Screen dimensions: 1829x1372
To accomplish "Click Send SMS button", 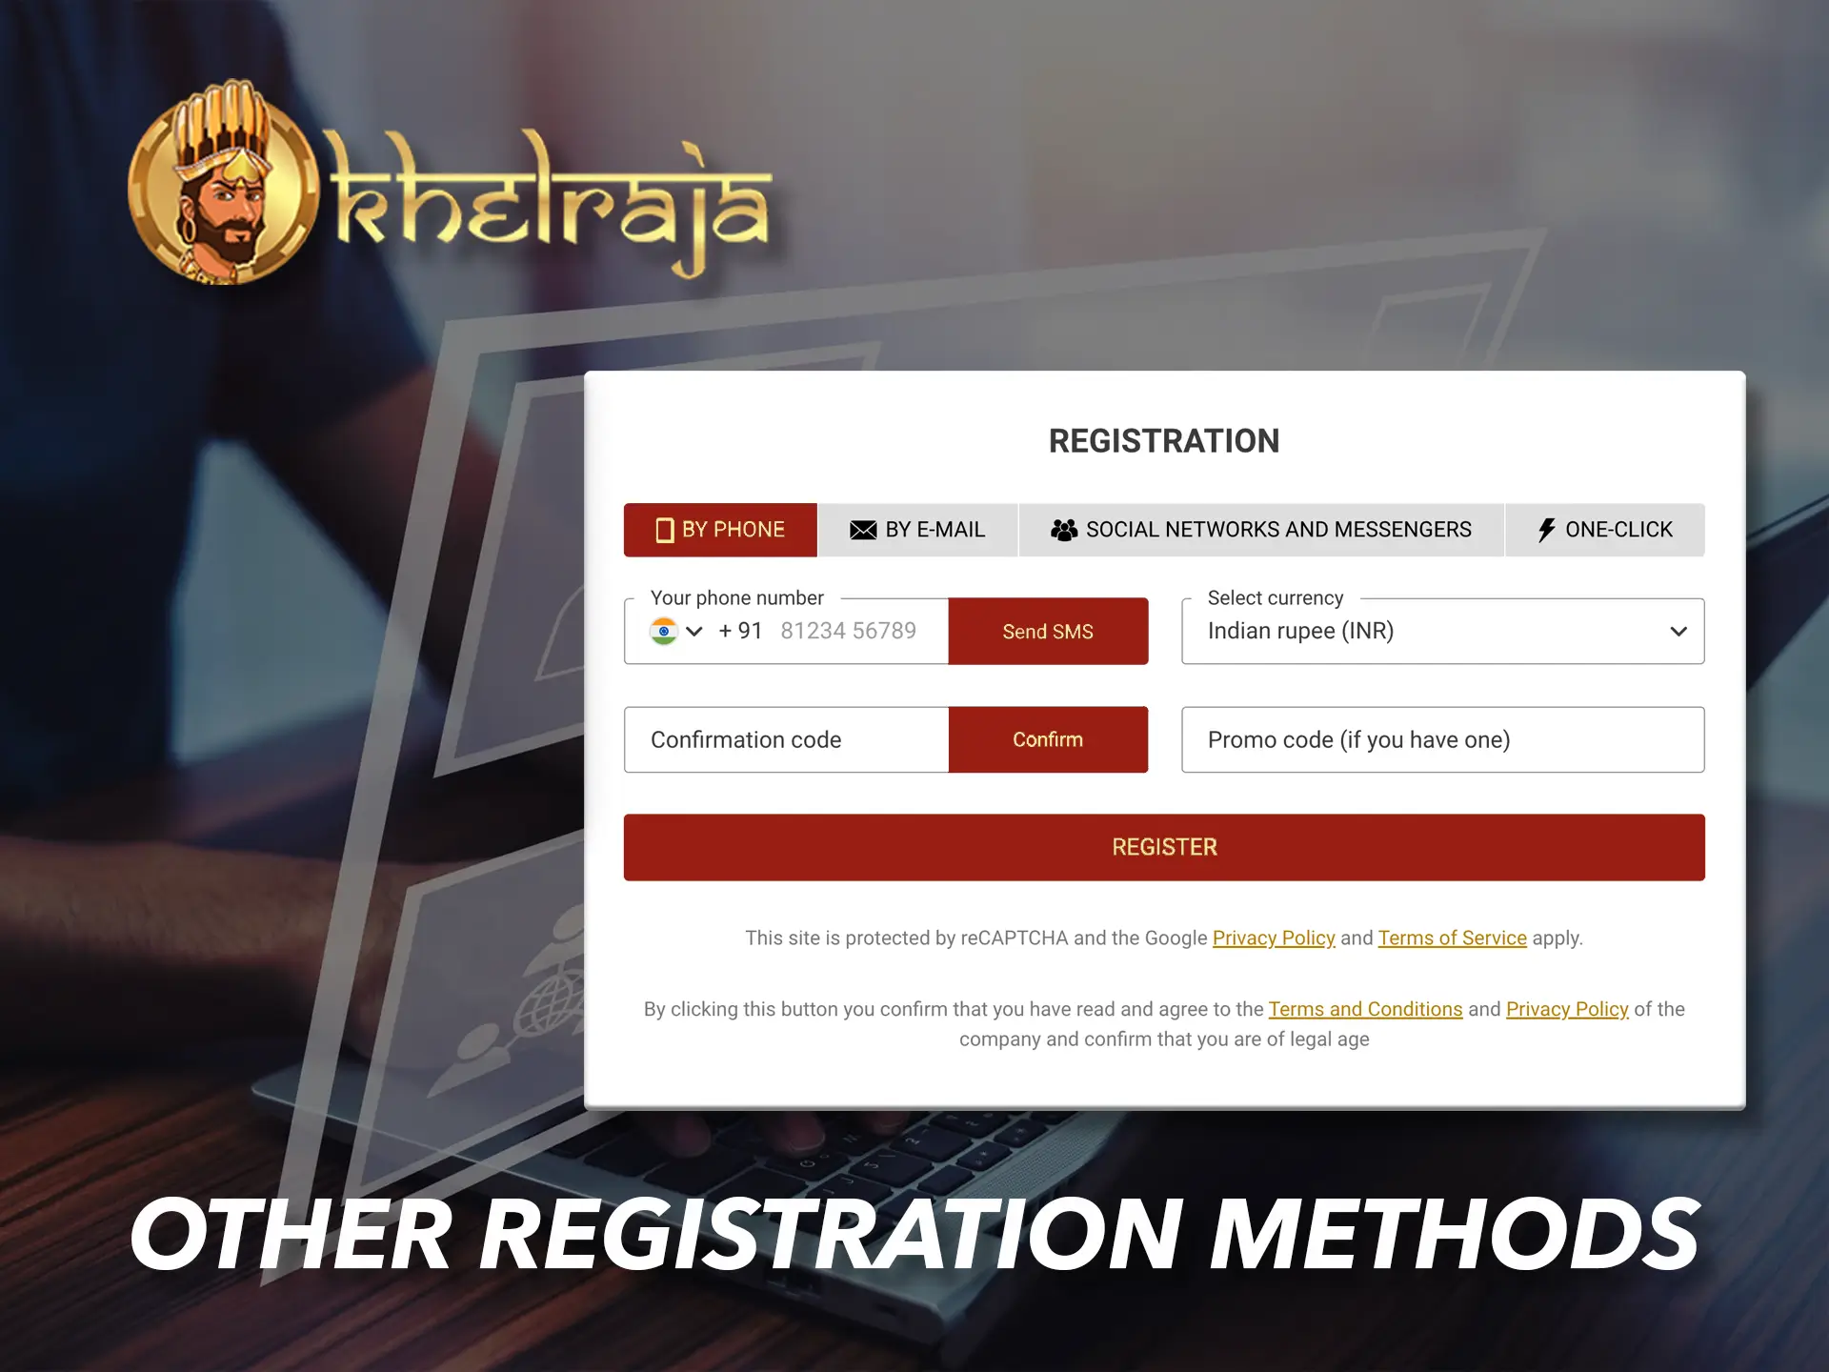I will (x=1047, y=632).
